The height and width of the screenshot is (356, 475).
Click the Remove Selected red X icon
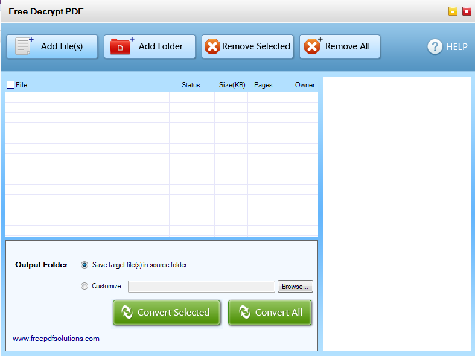(212, 46)
